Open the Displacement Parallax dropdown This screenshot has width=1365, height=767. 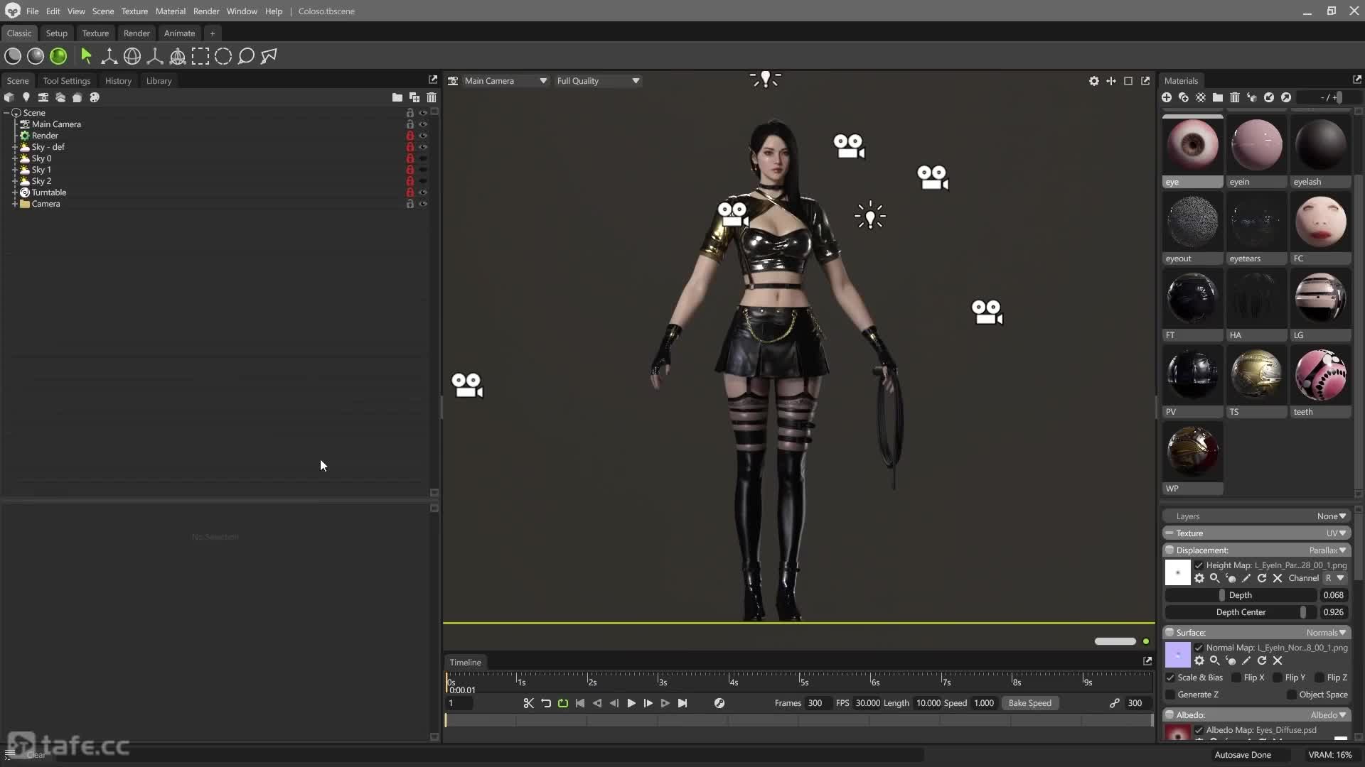1327,550
